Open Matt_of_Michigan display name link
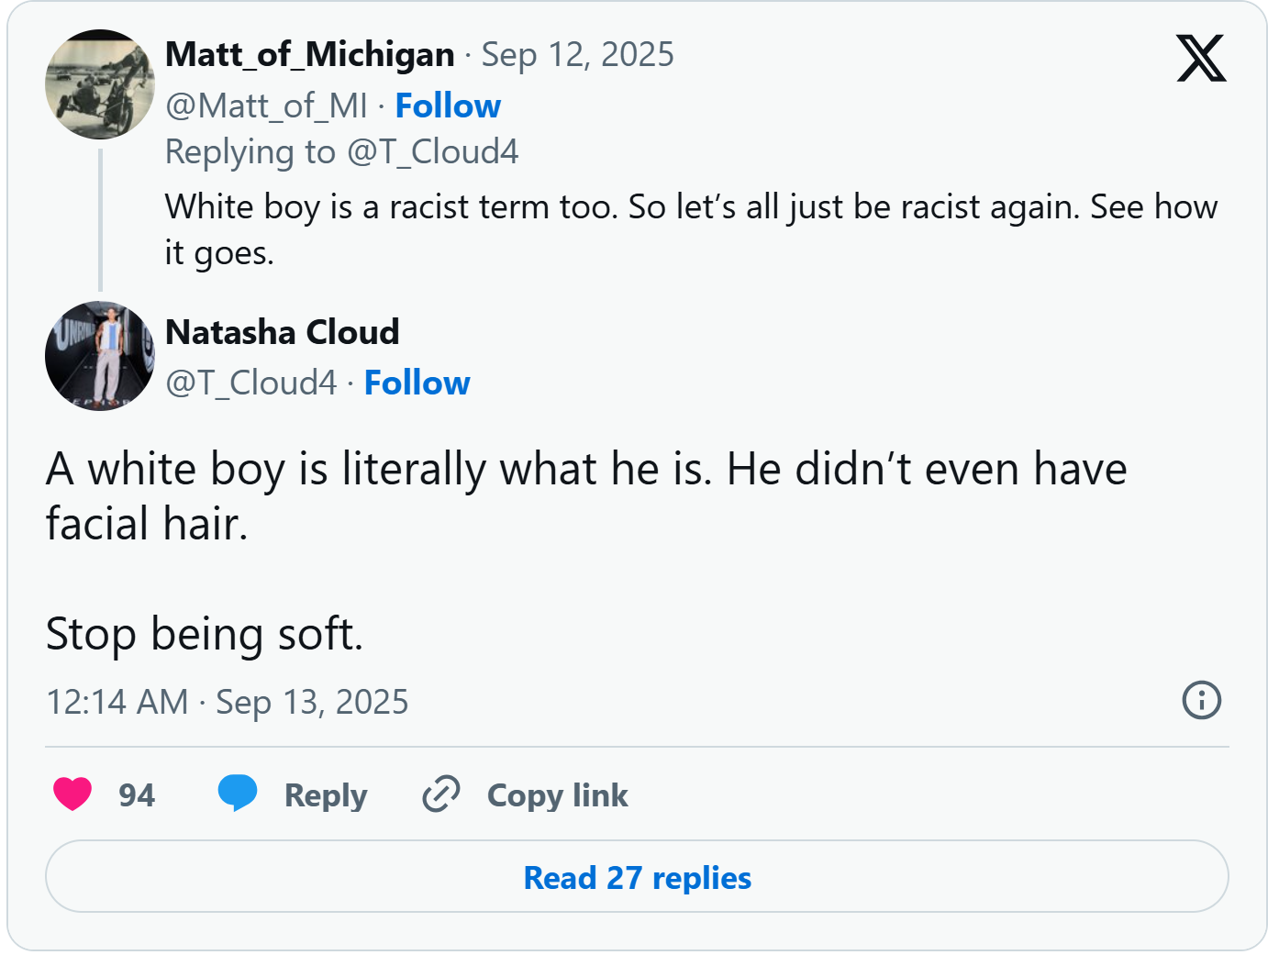 (310, 55)
